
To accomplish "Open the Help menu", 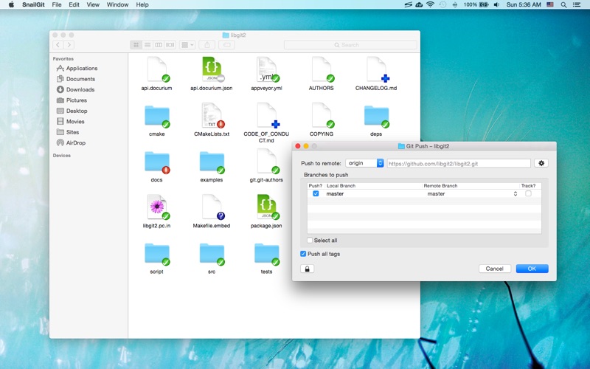I will pos(142,4).
